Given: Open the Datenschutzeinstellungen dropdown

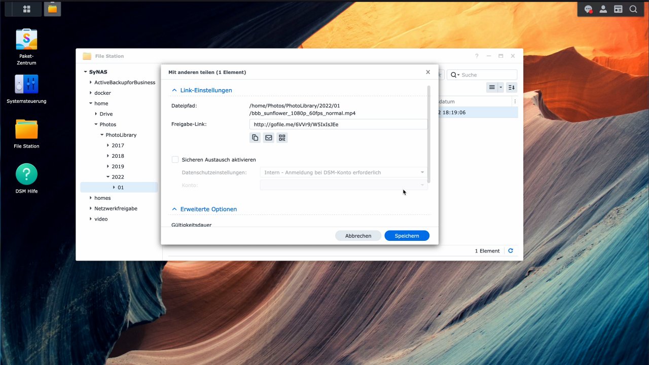Looking at the screenshot, I should coord(344,172).
